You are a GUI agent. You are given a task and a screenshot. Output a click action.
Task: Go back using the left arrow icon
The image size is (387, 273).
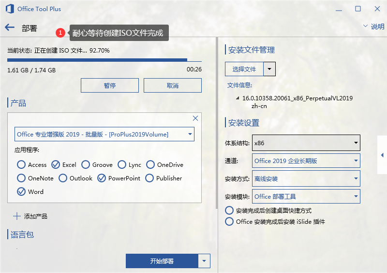point(10,27)
